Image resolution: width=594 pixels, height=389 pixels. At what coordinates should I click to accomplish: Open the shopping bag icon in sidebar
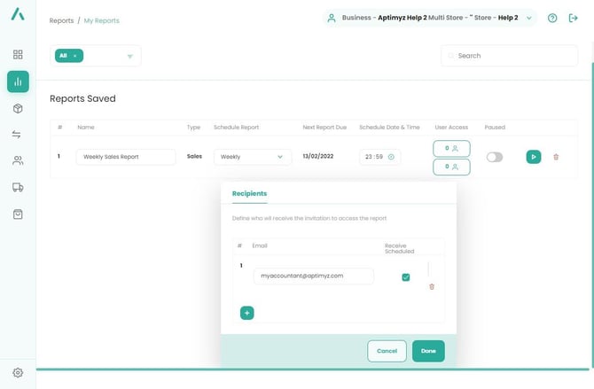coord(18,214)
